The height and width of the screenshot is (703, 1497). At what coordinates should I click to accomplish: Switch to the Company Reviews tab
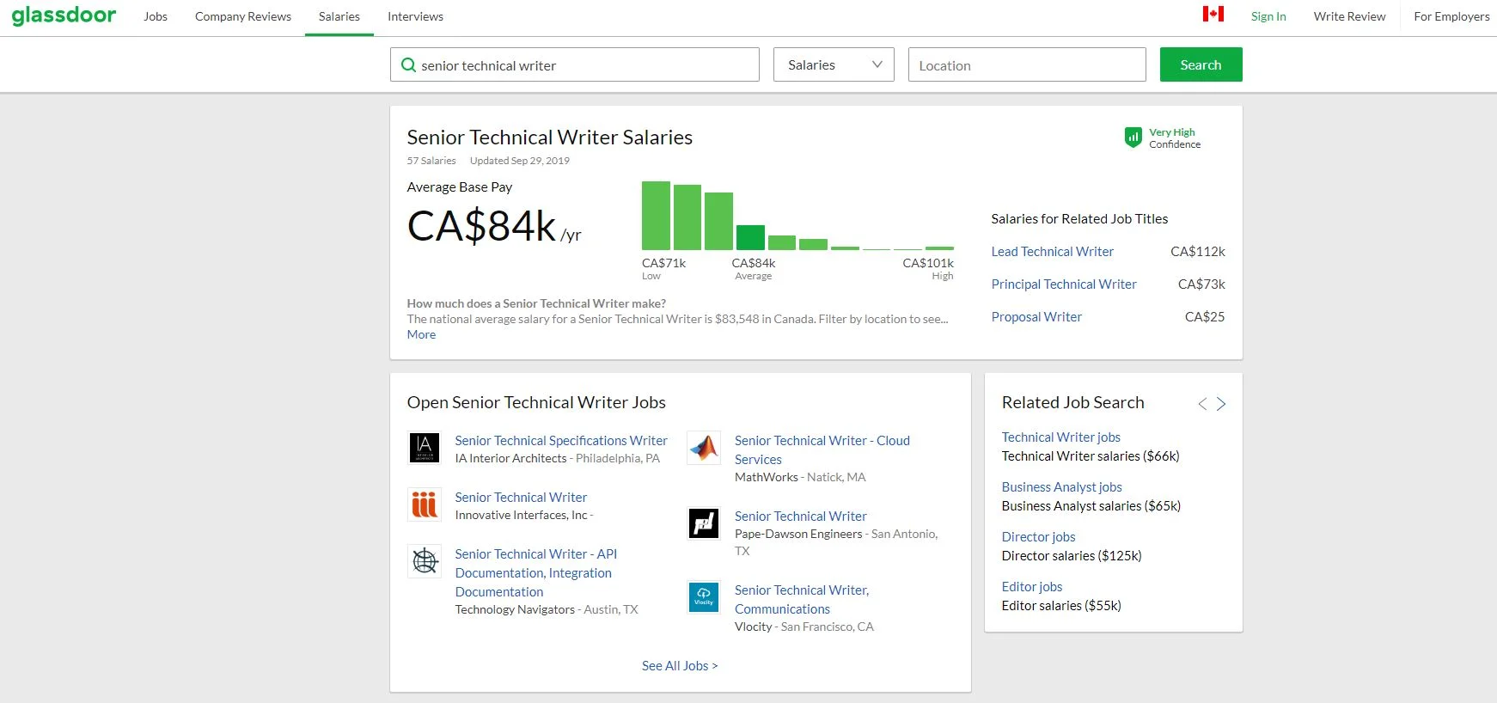(243, 16)
